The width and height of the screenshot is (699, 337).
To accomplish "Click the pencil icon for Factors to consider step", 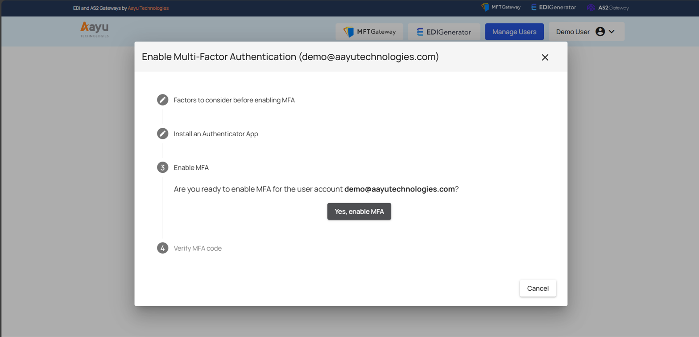I will (162, 100).
